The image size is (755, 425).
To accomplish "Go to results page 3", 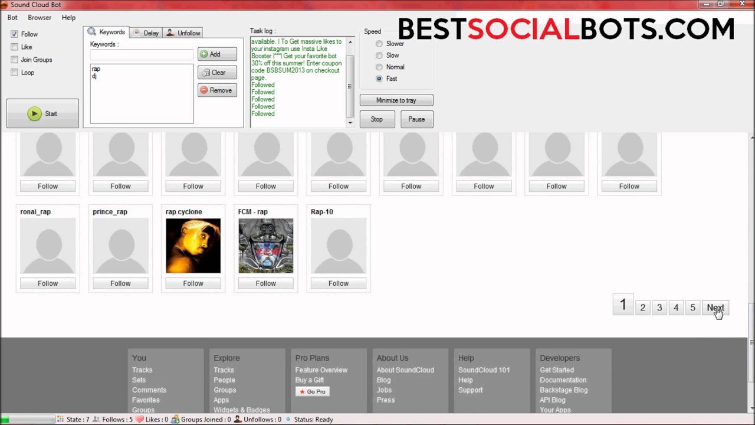I will [659, 308].
